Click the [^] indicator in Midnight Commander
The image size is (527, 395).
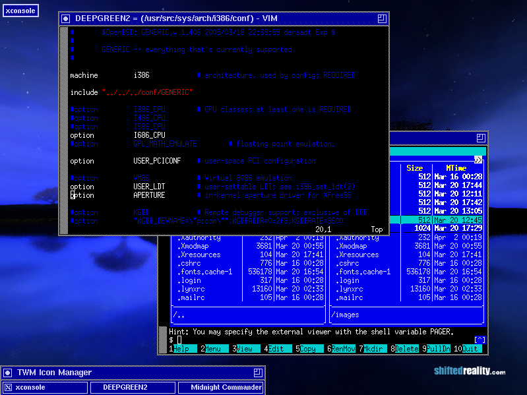click(480, 340)
